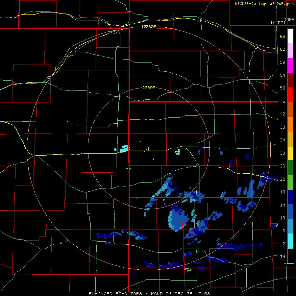Click the "6" legend value
This screenshot has height=296, width=296.
284,231
